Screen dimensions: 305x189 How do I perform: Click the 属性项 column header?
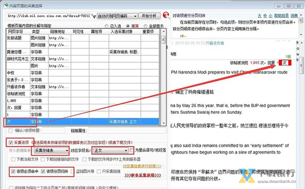pos(99,31)
